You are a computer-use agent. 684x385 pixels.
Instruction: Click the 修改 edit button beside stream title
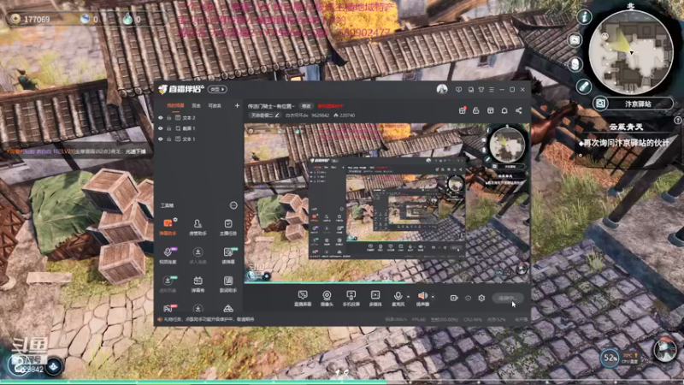pyautogui.click(x=306, y=106)
